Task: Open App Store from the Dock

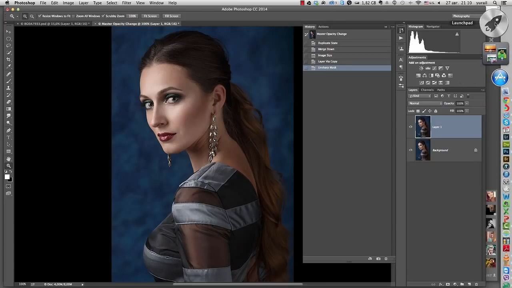Action: tap(500, 78)
